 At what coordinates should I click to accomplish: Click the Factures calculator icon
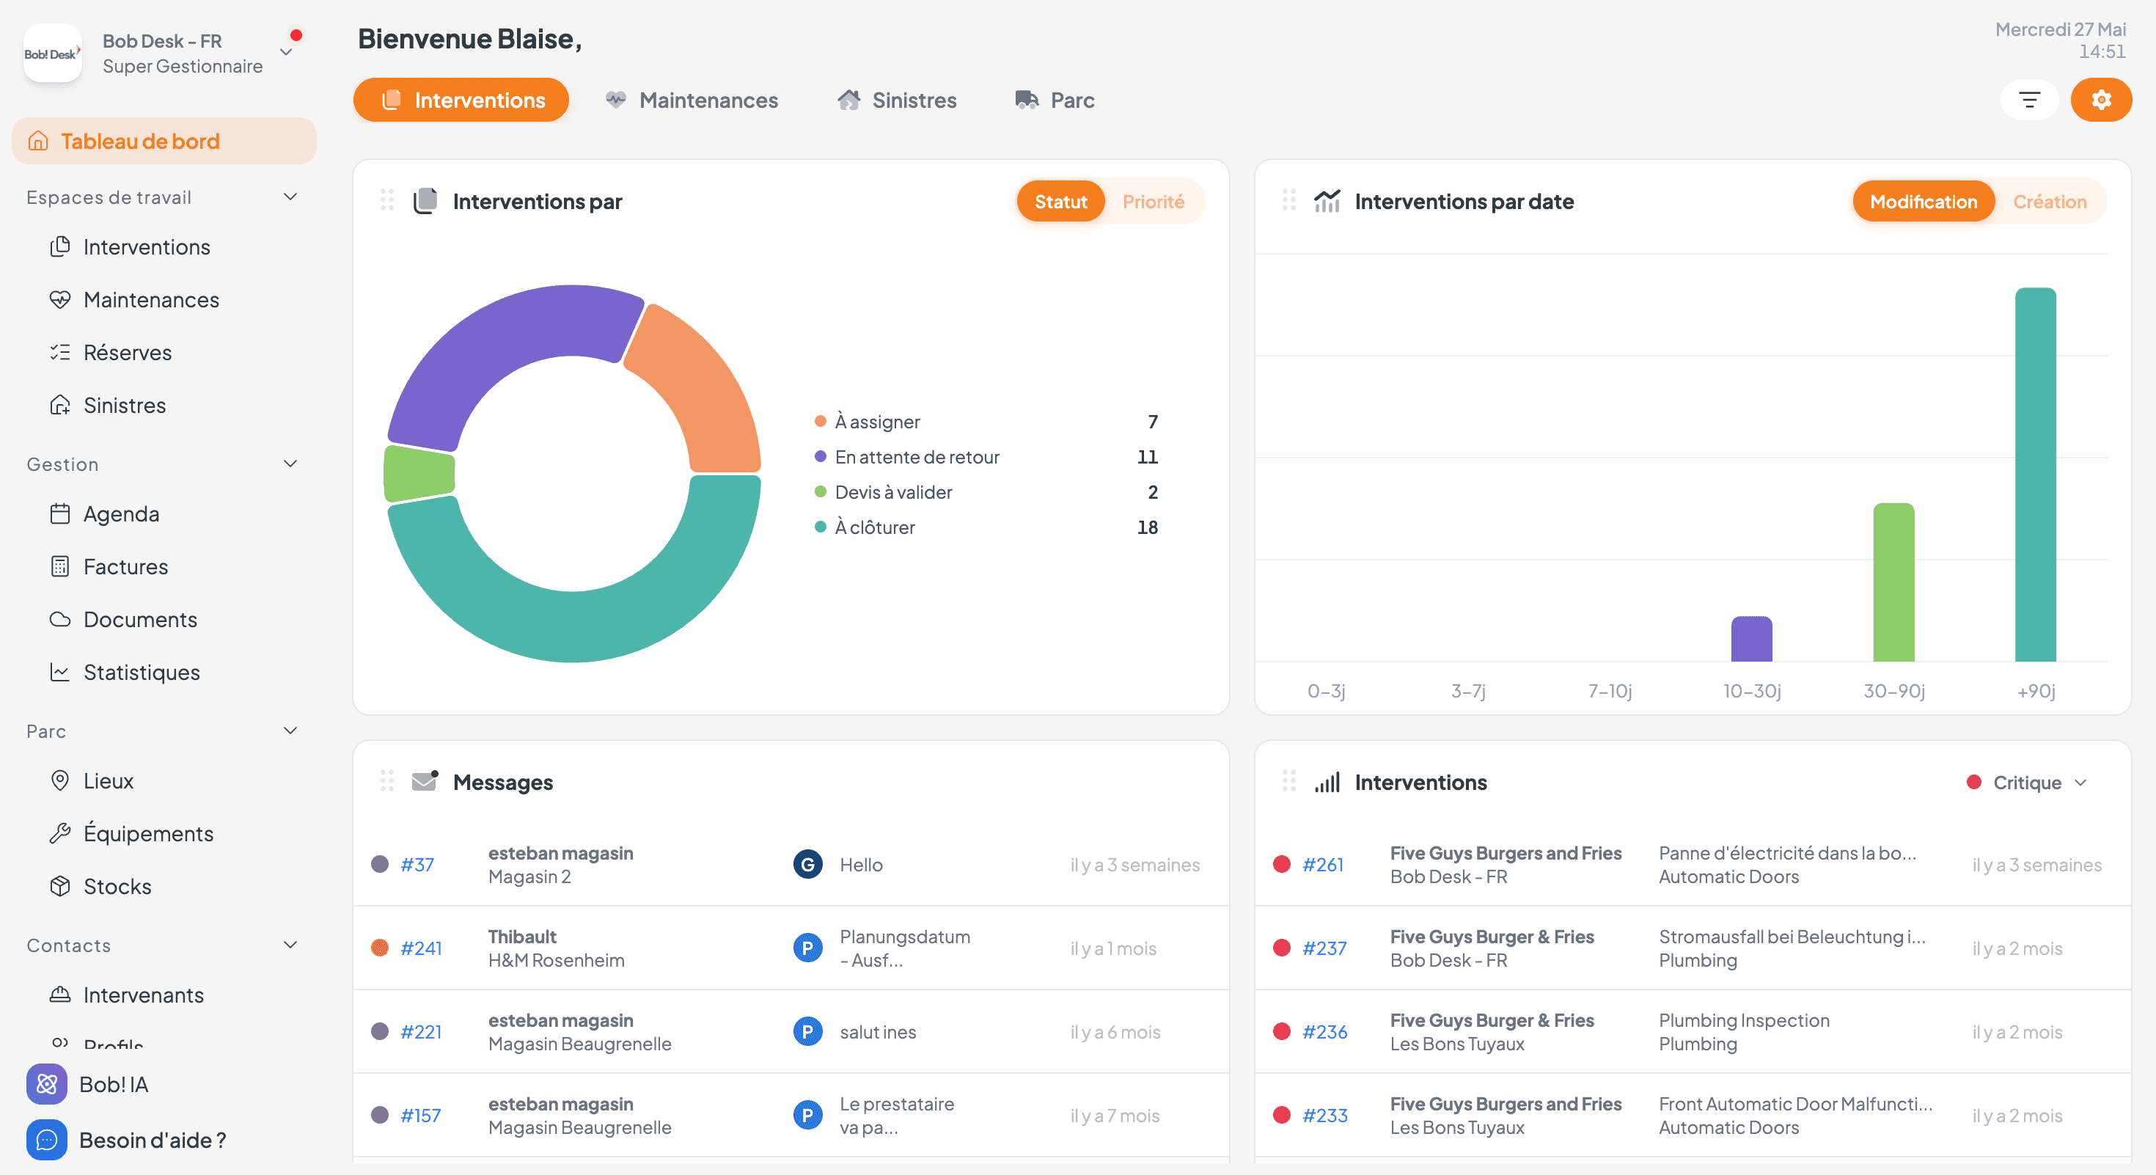(x=60, y=566)
